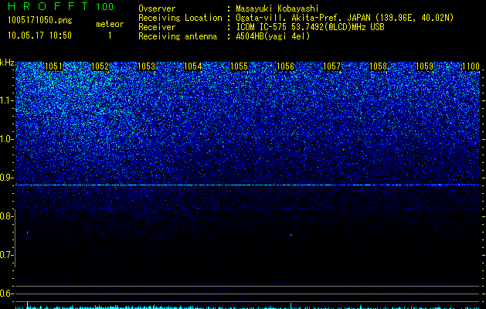
Task: Click the 1053 time marker
Action: [x=146, y=66]
